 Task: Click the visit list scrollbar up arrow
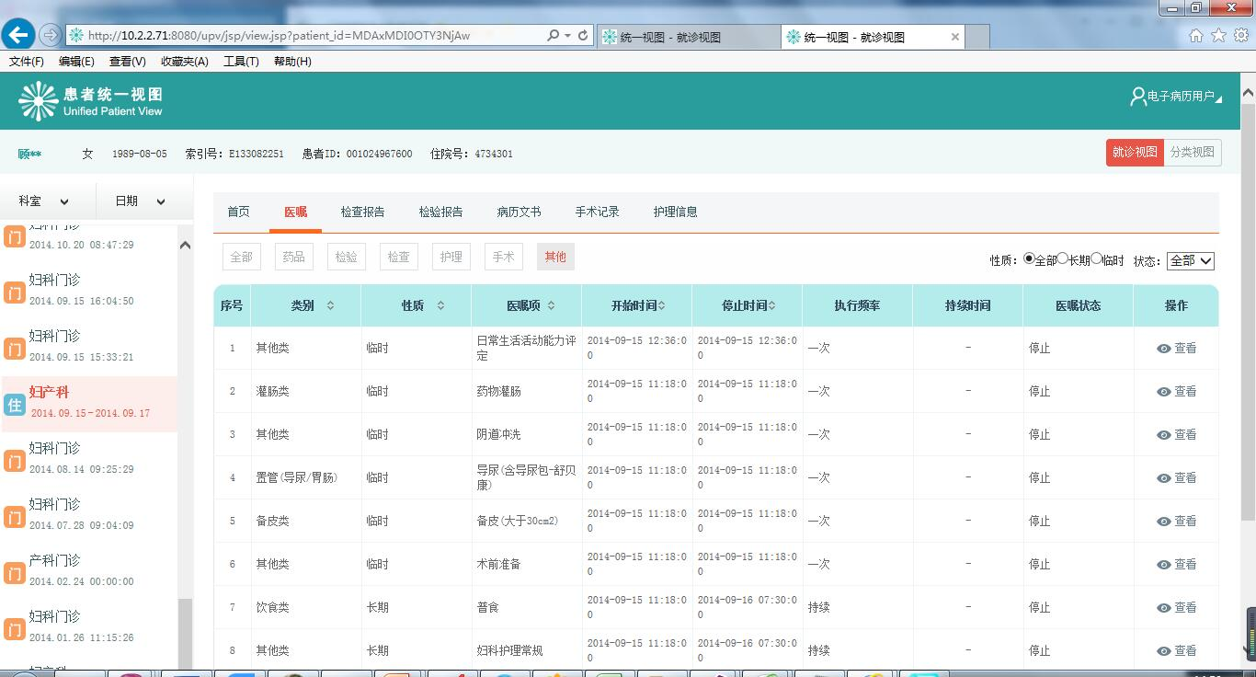pos(185,245)
